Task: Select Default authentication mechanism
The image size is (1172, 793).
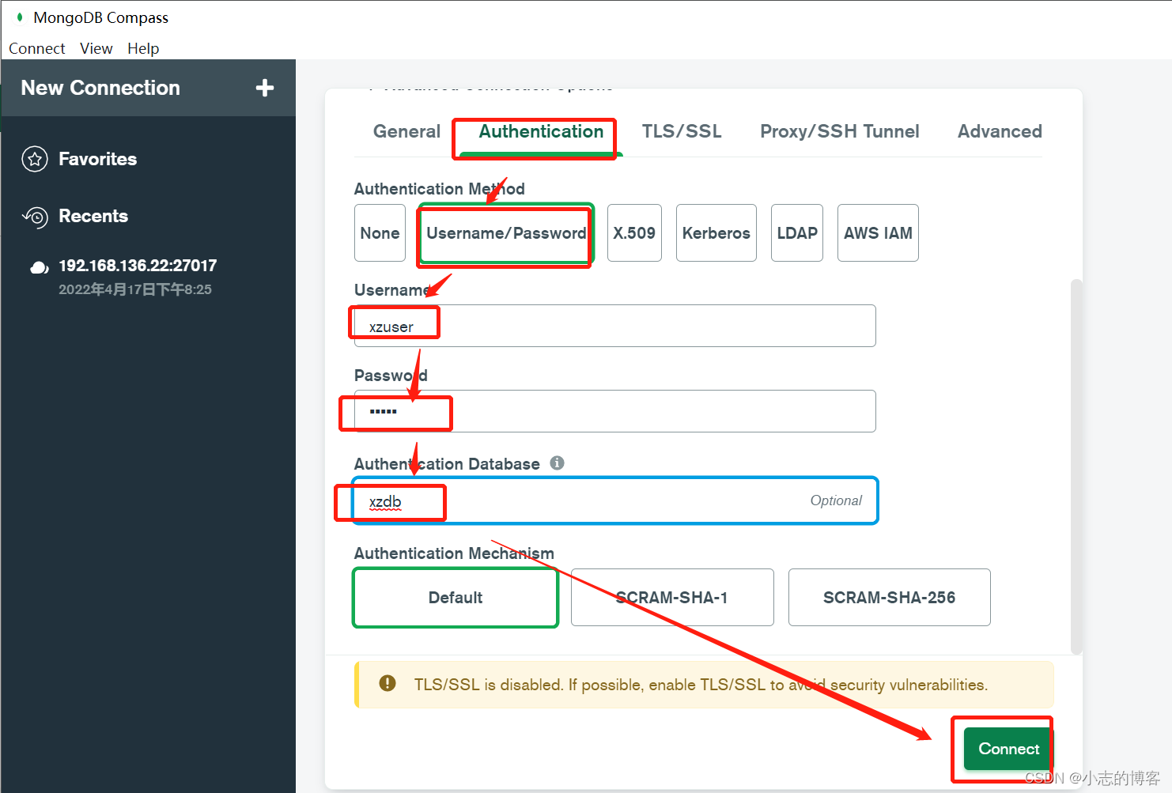Action: (456, 598)
